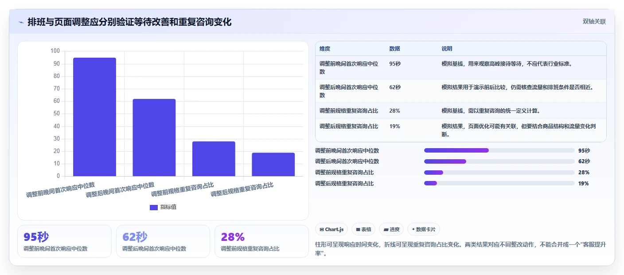Click the y-axis tick label 100
Viewport: 624px width, 275px height.
pyautogui.click(x=55, y=51)
